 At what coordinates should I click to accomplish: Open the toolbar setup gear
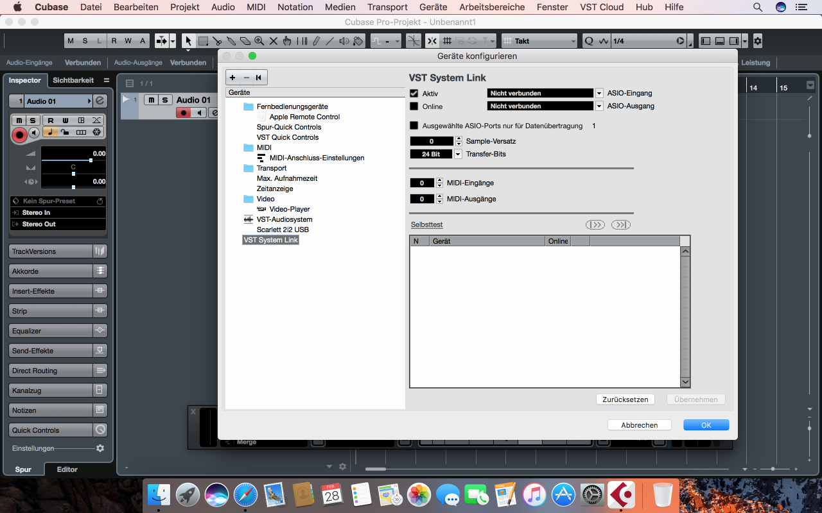point(758,41)
